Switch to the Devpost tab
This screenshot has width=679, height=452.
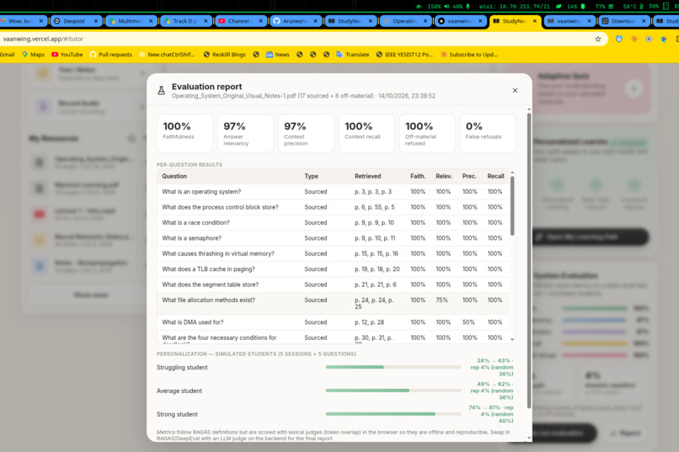pos(74,21)
